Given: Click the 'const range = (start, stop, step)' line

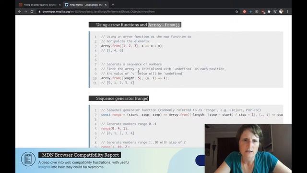Looking at the screenshot, I should pyautogui.click(x=192, y=115).
